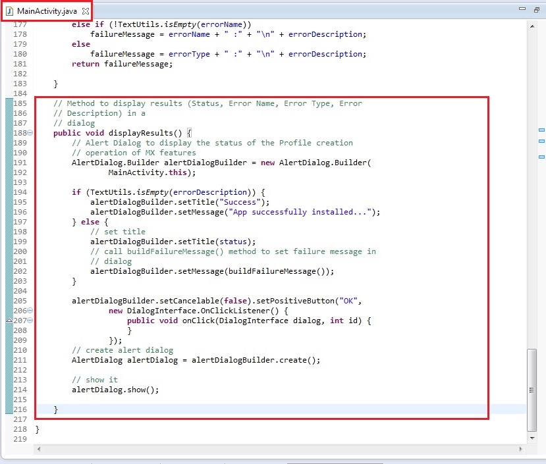This screenshot has height=464, width=546.
Task: Click the "return failureMessage;" statement
Action: 122,64
